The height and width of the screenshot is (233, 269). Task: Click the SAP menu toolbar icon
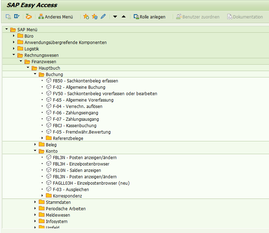(x=17, y=16)
